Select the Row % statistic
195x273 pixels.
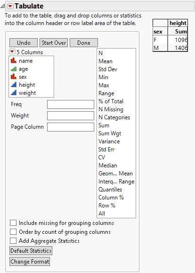[x=107, y=206]
